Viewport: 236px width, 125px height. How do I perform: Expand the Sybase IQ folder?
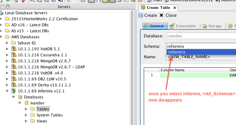(7, 43)
